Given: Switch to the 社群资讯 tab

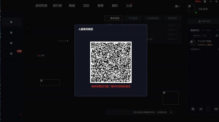Looking at the screenshot, I should pos(172,18).
